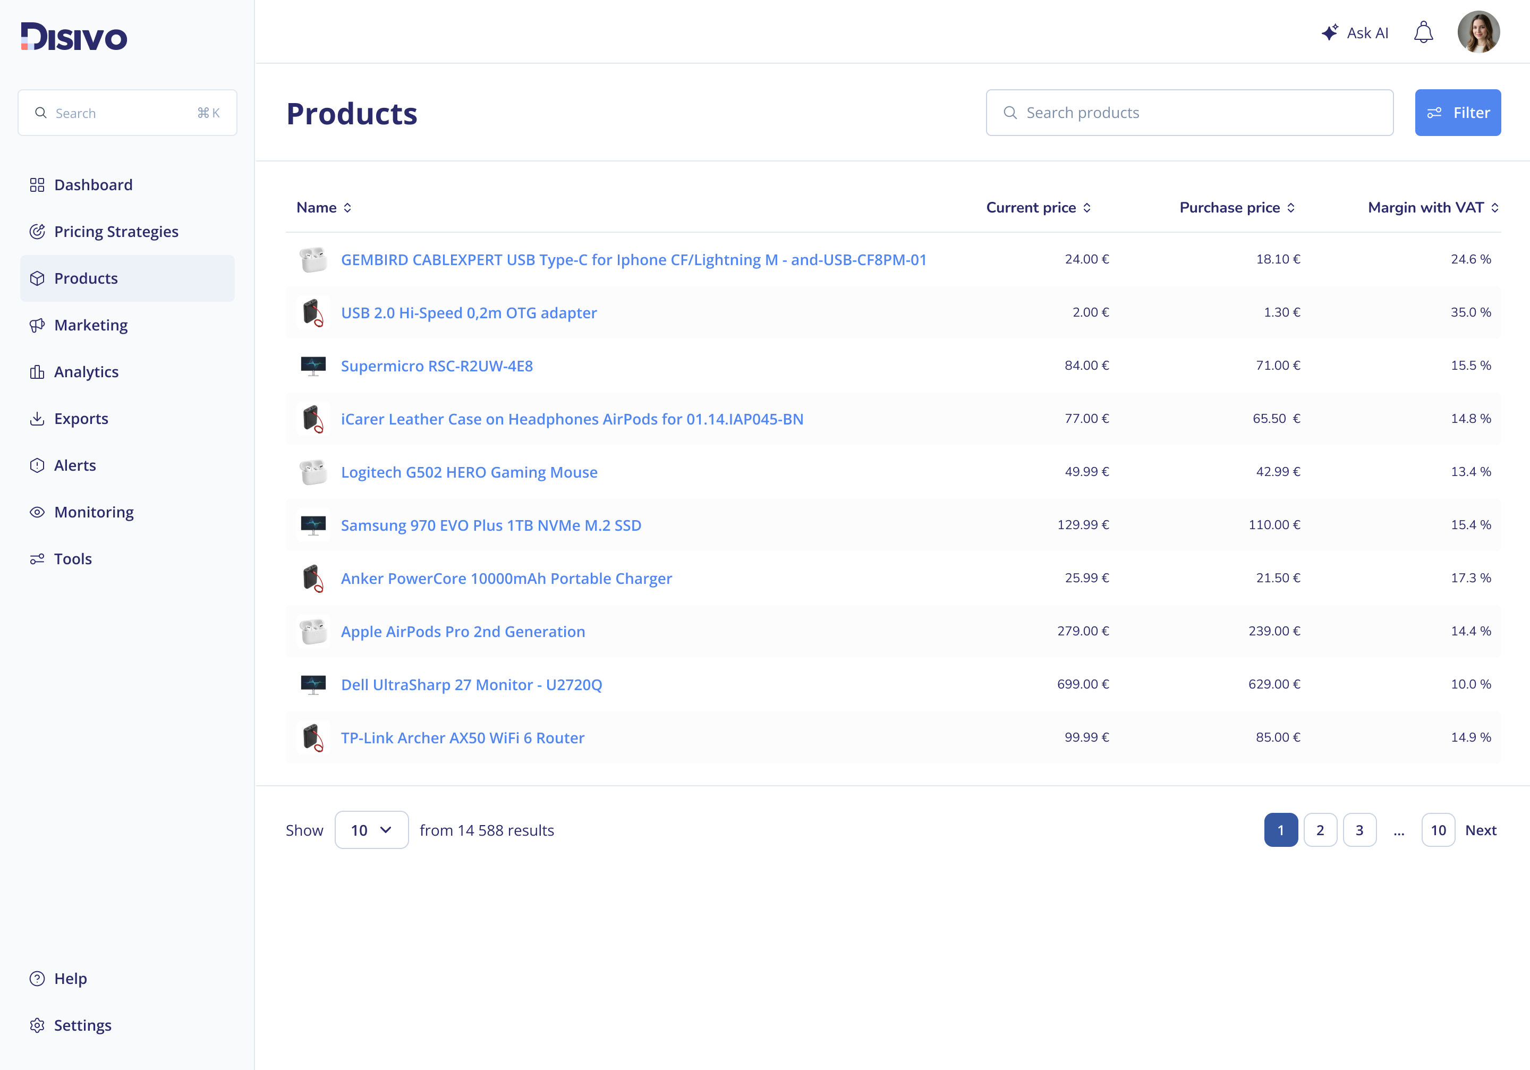
Task: Click the Tools sliders icon
Action: point(37,559)
